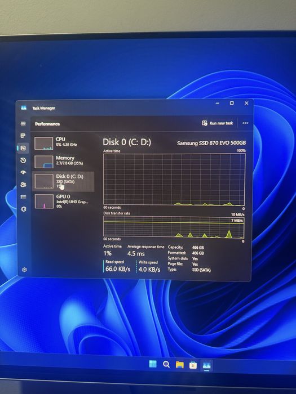
Task: Close the Task Manager window
Action: [x=246, y=103]
